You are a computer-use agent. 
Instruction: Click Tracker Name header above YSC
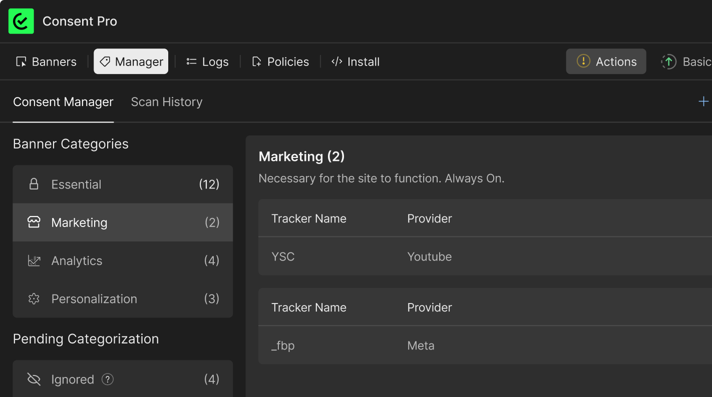click(309, 218)
